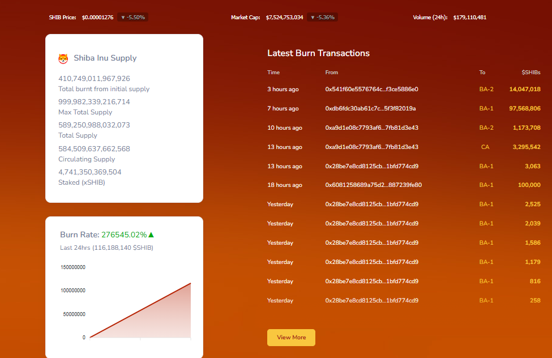Click BA-2 destination in 3 hours ago row
Viewport: 552px width, 358px height.
point(486,89)
